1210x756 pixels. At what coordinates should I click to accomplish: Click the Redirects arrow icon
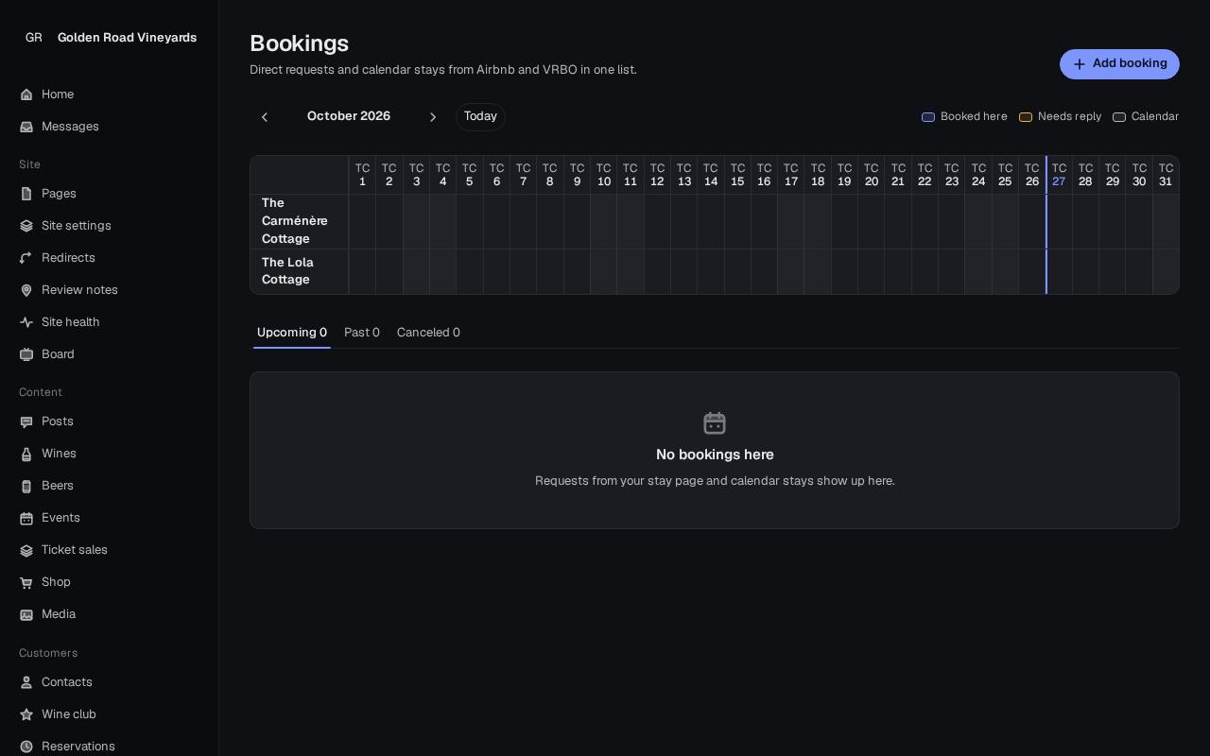(x=26, y=258)
